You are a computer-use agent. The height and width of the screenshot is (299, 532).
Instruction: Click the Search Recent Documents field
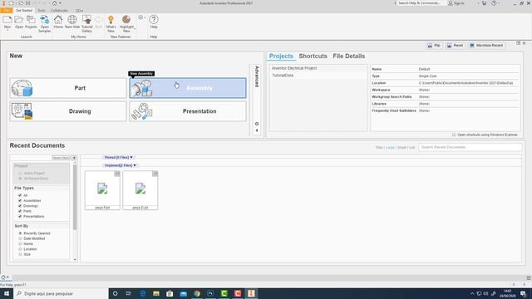[x=470, y=148]
